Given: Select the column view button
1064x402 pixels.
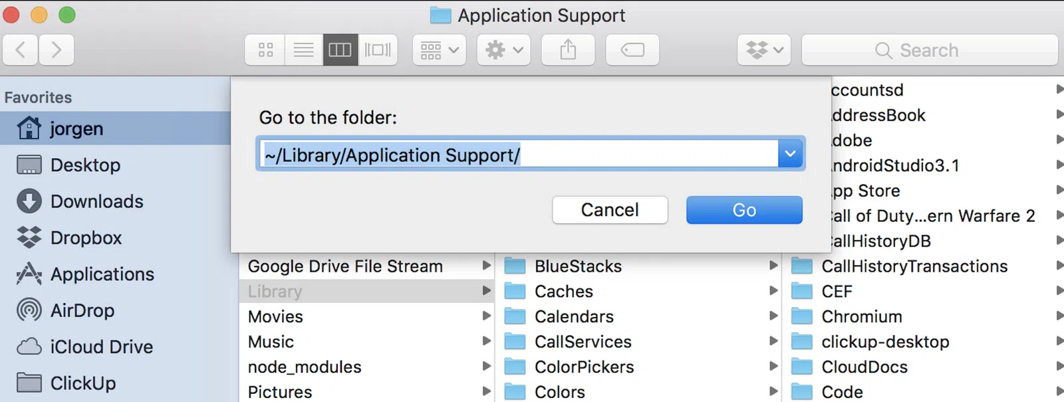Looking at the screenshot, I should pyautogui.click(x=340, y=50).
